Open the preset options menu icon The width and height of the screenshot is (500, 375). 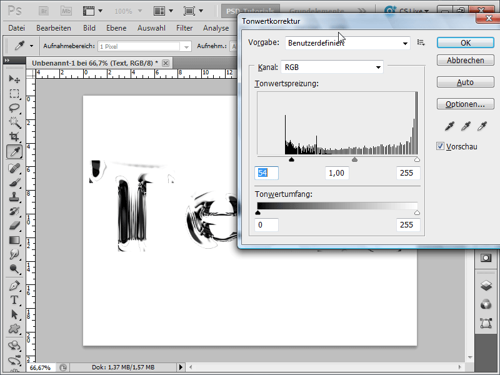(x=421, y=42)
